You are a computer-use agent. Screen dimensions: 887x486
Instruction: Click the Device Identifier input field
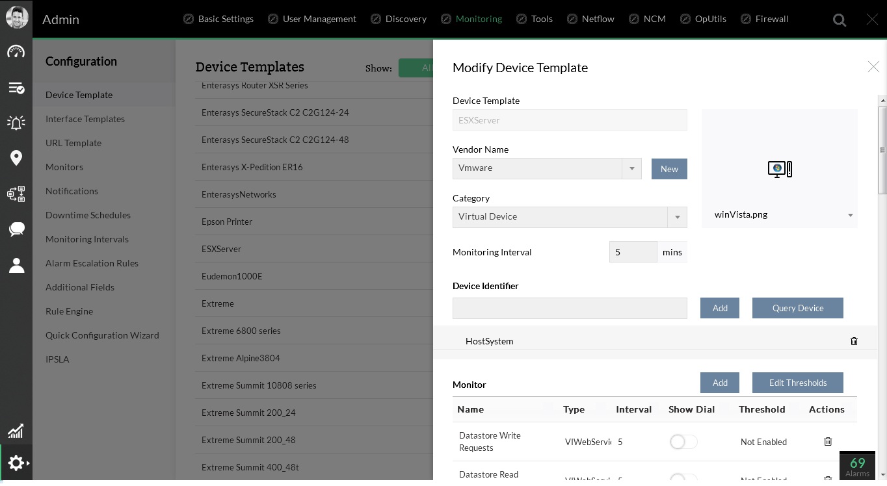570,308
